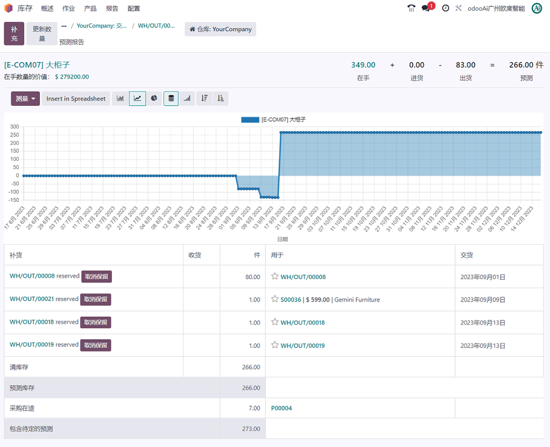Star the WH/OUT/00008 delivery row
This screenshot has width=550, height=447.
click(x=274, y=276)
